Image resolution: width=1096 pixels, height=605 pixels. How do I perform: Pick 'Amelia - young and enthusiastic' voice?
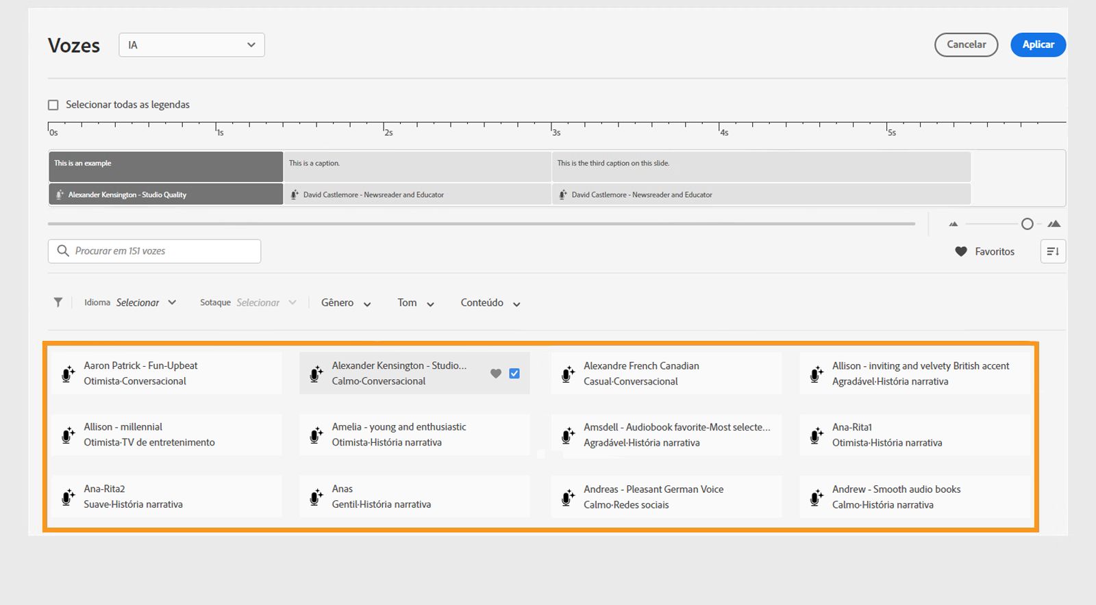399,426
